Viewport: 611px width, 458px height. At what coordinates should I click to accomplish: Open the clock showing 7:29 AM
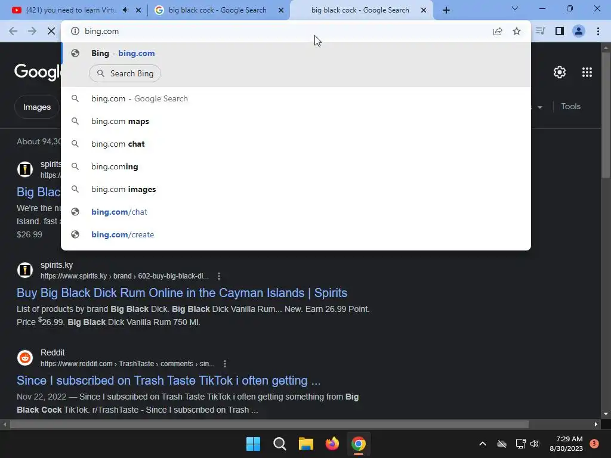(566, 444)
